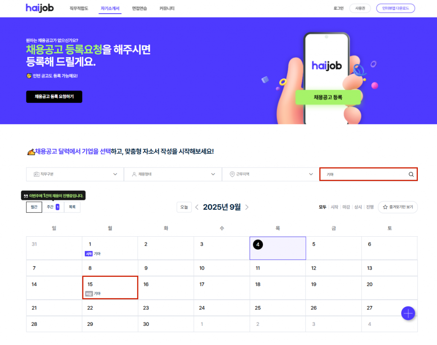Screen dimensions: 437x345
Task: Click the blue floating plus button
Action: pos(408,313)
